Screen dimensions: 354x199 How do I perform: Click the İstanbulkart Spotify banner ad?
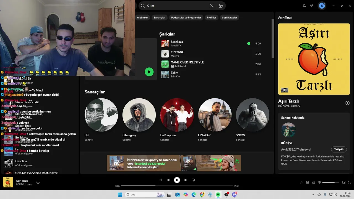coord(174,163)
